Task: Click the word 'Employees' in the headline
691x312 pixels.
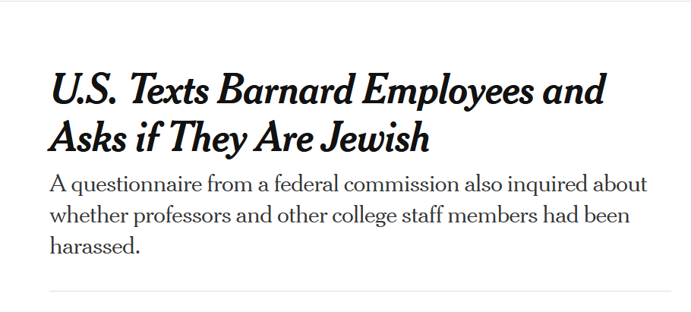Action: tap(448, 93)
